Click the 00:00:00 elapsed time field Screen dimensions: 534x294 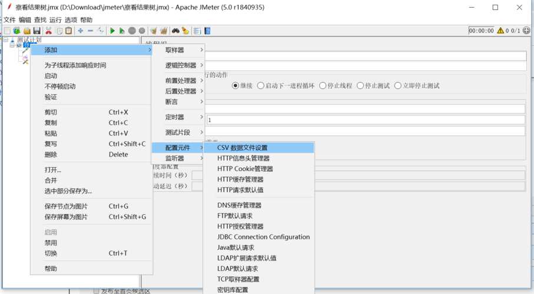[481, 31]
